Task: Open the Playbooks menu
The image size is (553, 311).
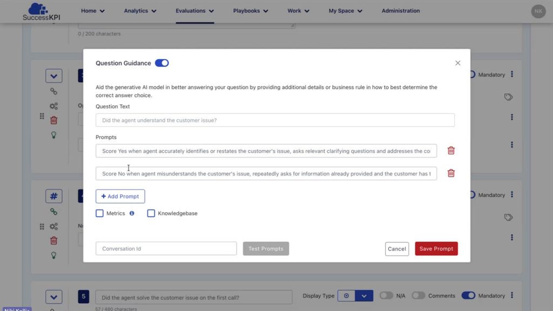Action: pyautogui.click(x=251, y=11)
